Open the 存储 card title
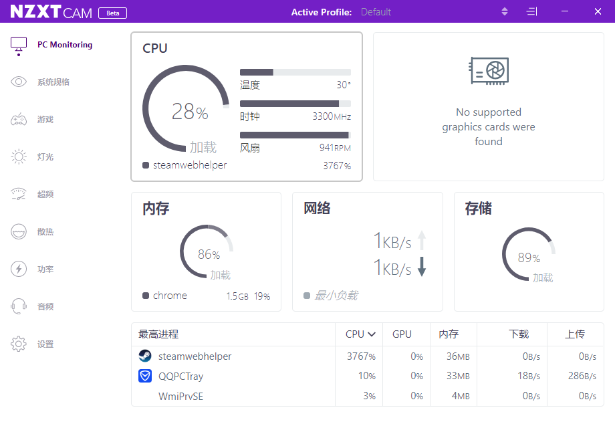The height and width of the screenshot is (428, 615). (478, 208)
